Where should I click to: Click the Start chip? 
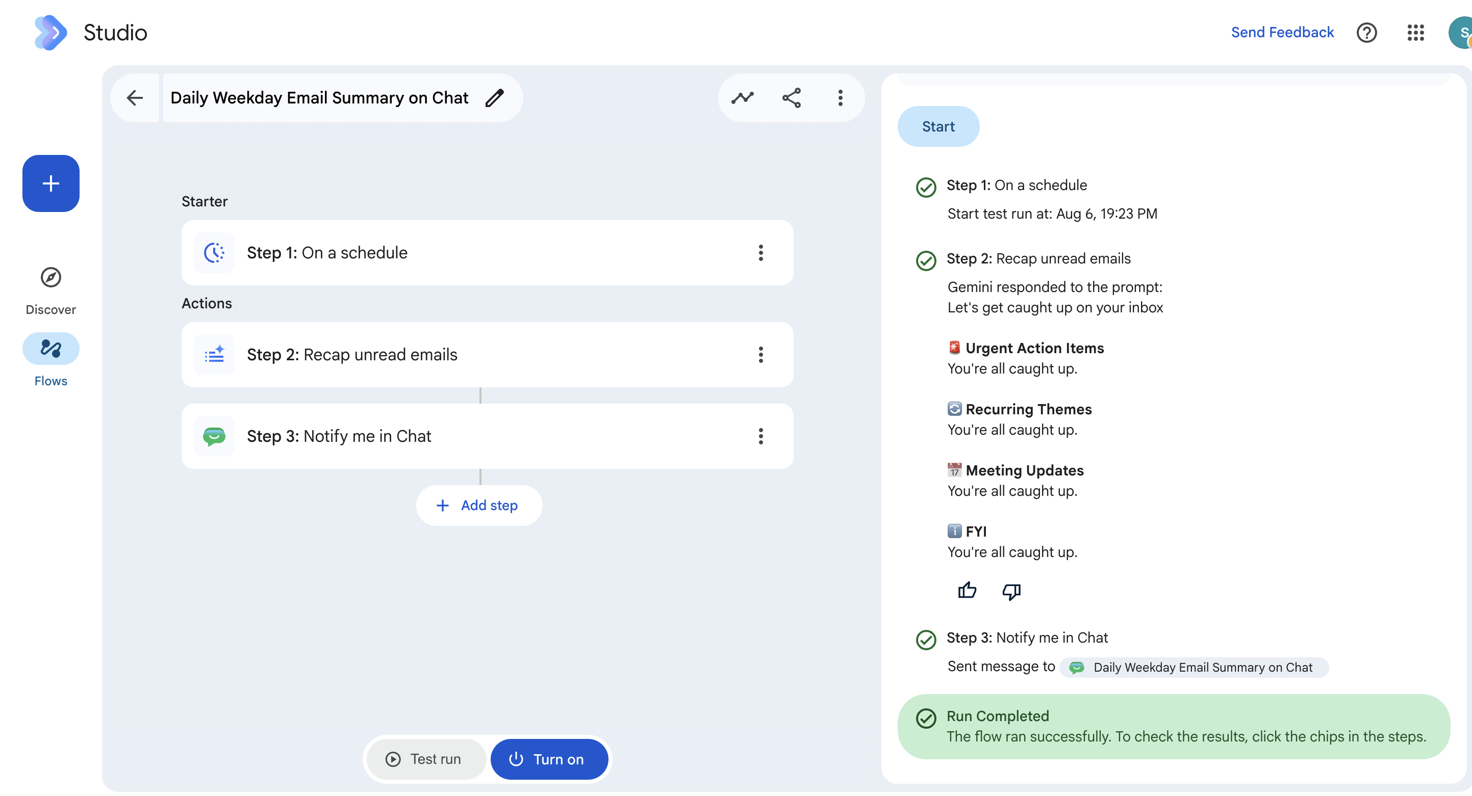[x=938, y=126]
